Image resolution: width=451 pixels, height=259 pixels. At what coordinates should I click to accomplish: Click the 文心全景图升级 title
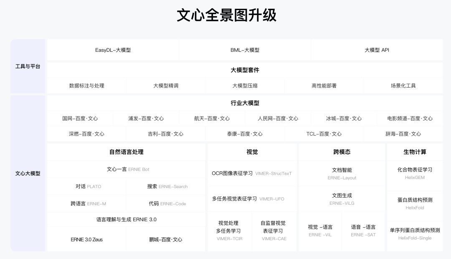point(226,15)
